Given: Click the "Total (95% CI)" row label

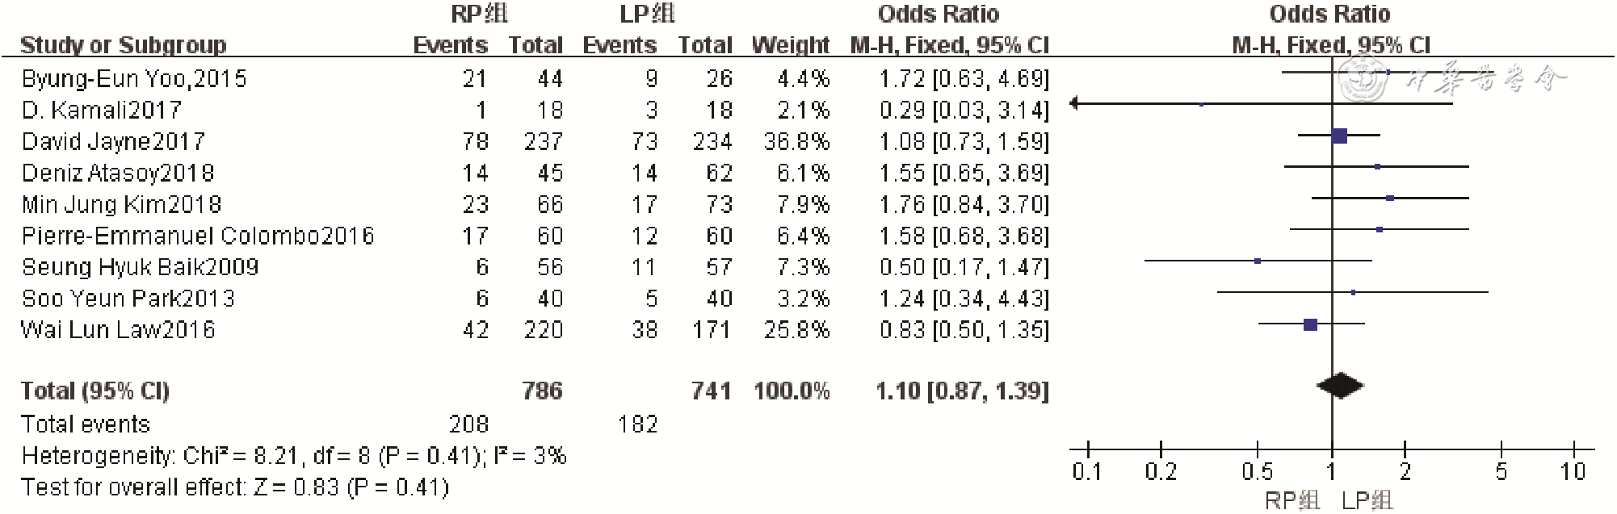Looking at the screenshot, I should [95, 391].
